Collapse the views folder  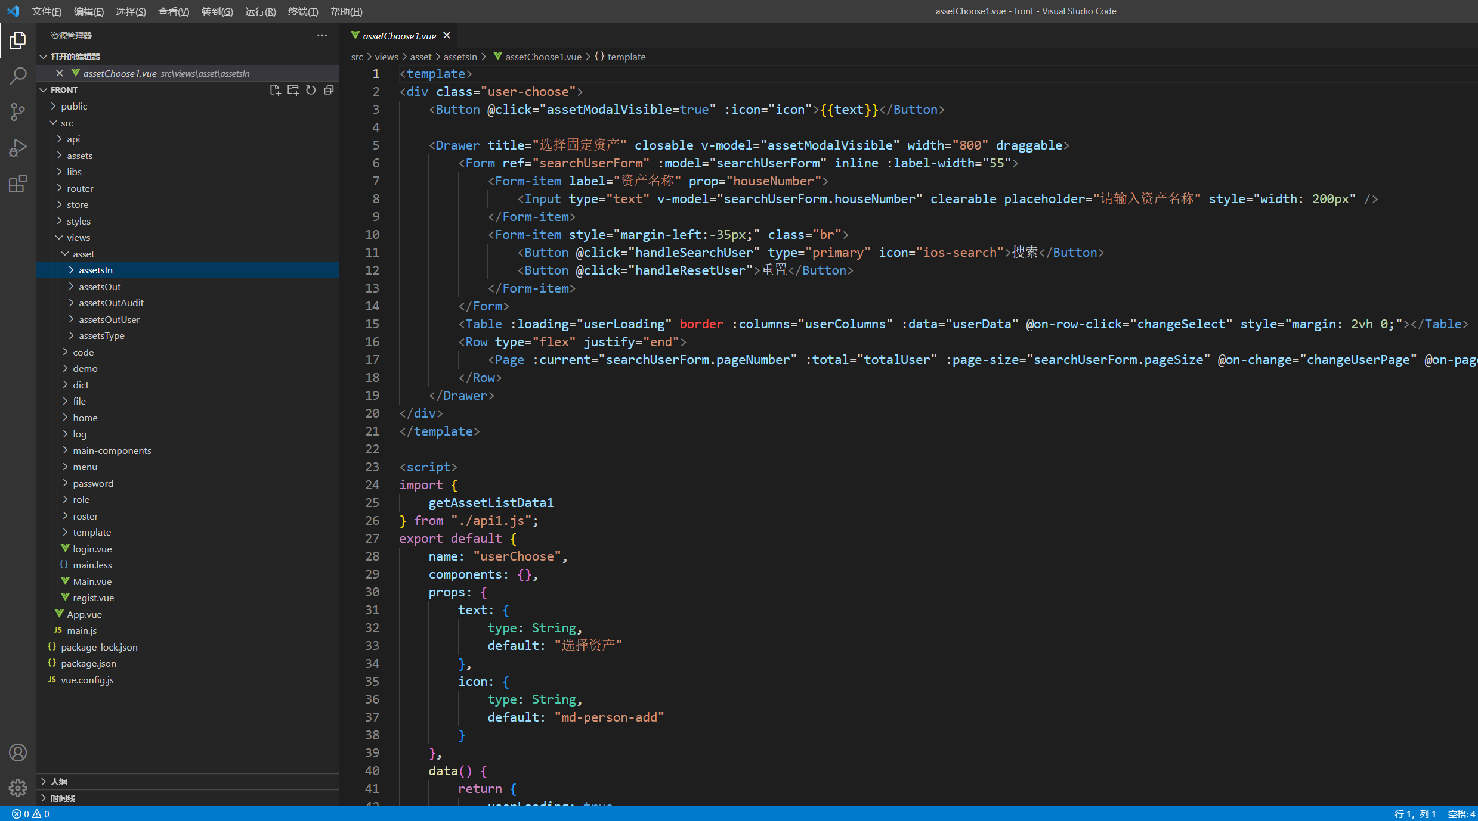click(78, 237)
